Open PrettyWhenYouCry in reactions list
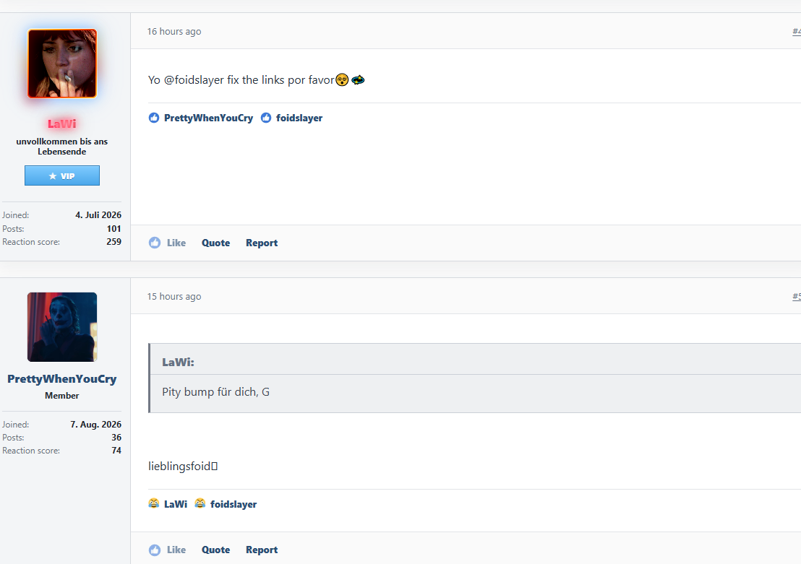Screen dimensions: 801x564 [208, 118]
